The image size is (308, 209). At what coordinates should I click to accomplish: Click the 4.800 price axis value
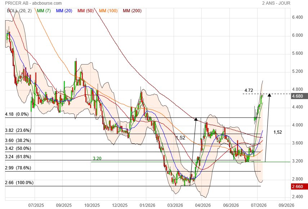click(298, 89)
